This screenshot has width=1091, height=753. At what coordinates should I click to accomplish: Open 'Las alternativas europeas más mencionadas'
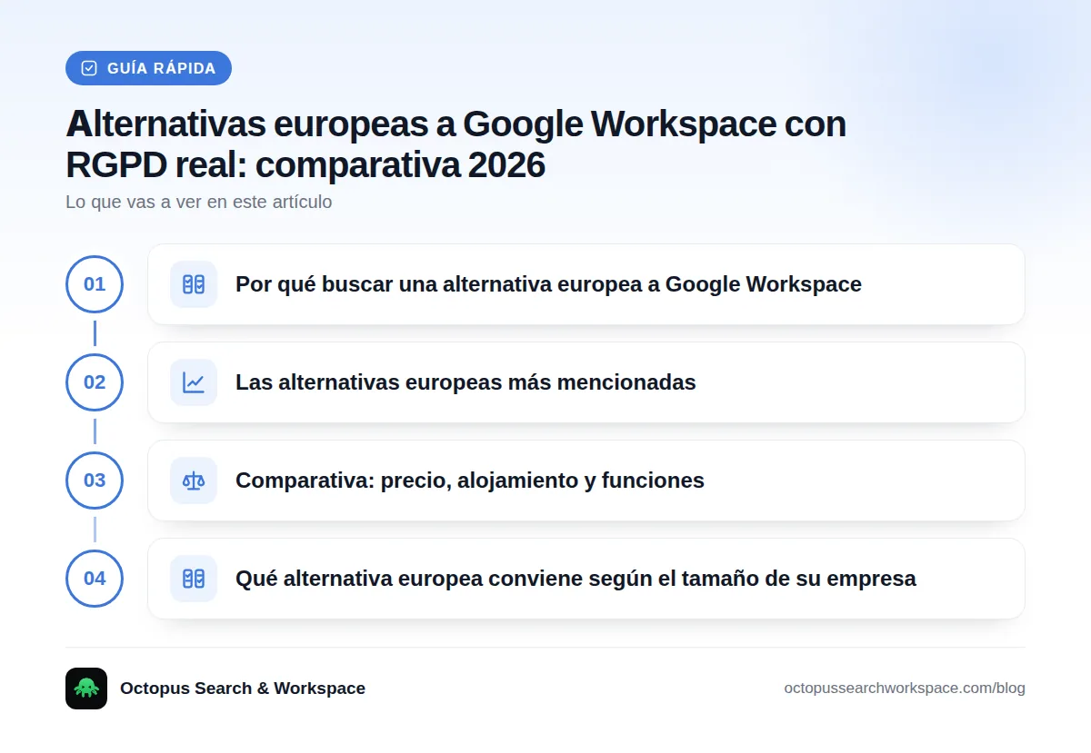click(586, 382)
